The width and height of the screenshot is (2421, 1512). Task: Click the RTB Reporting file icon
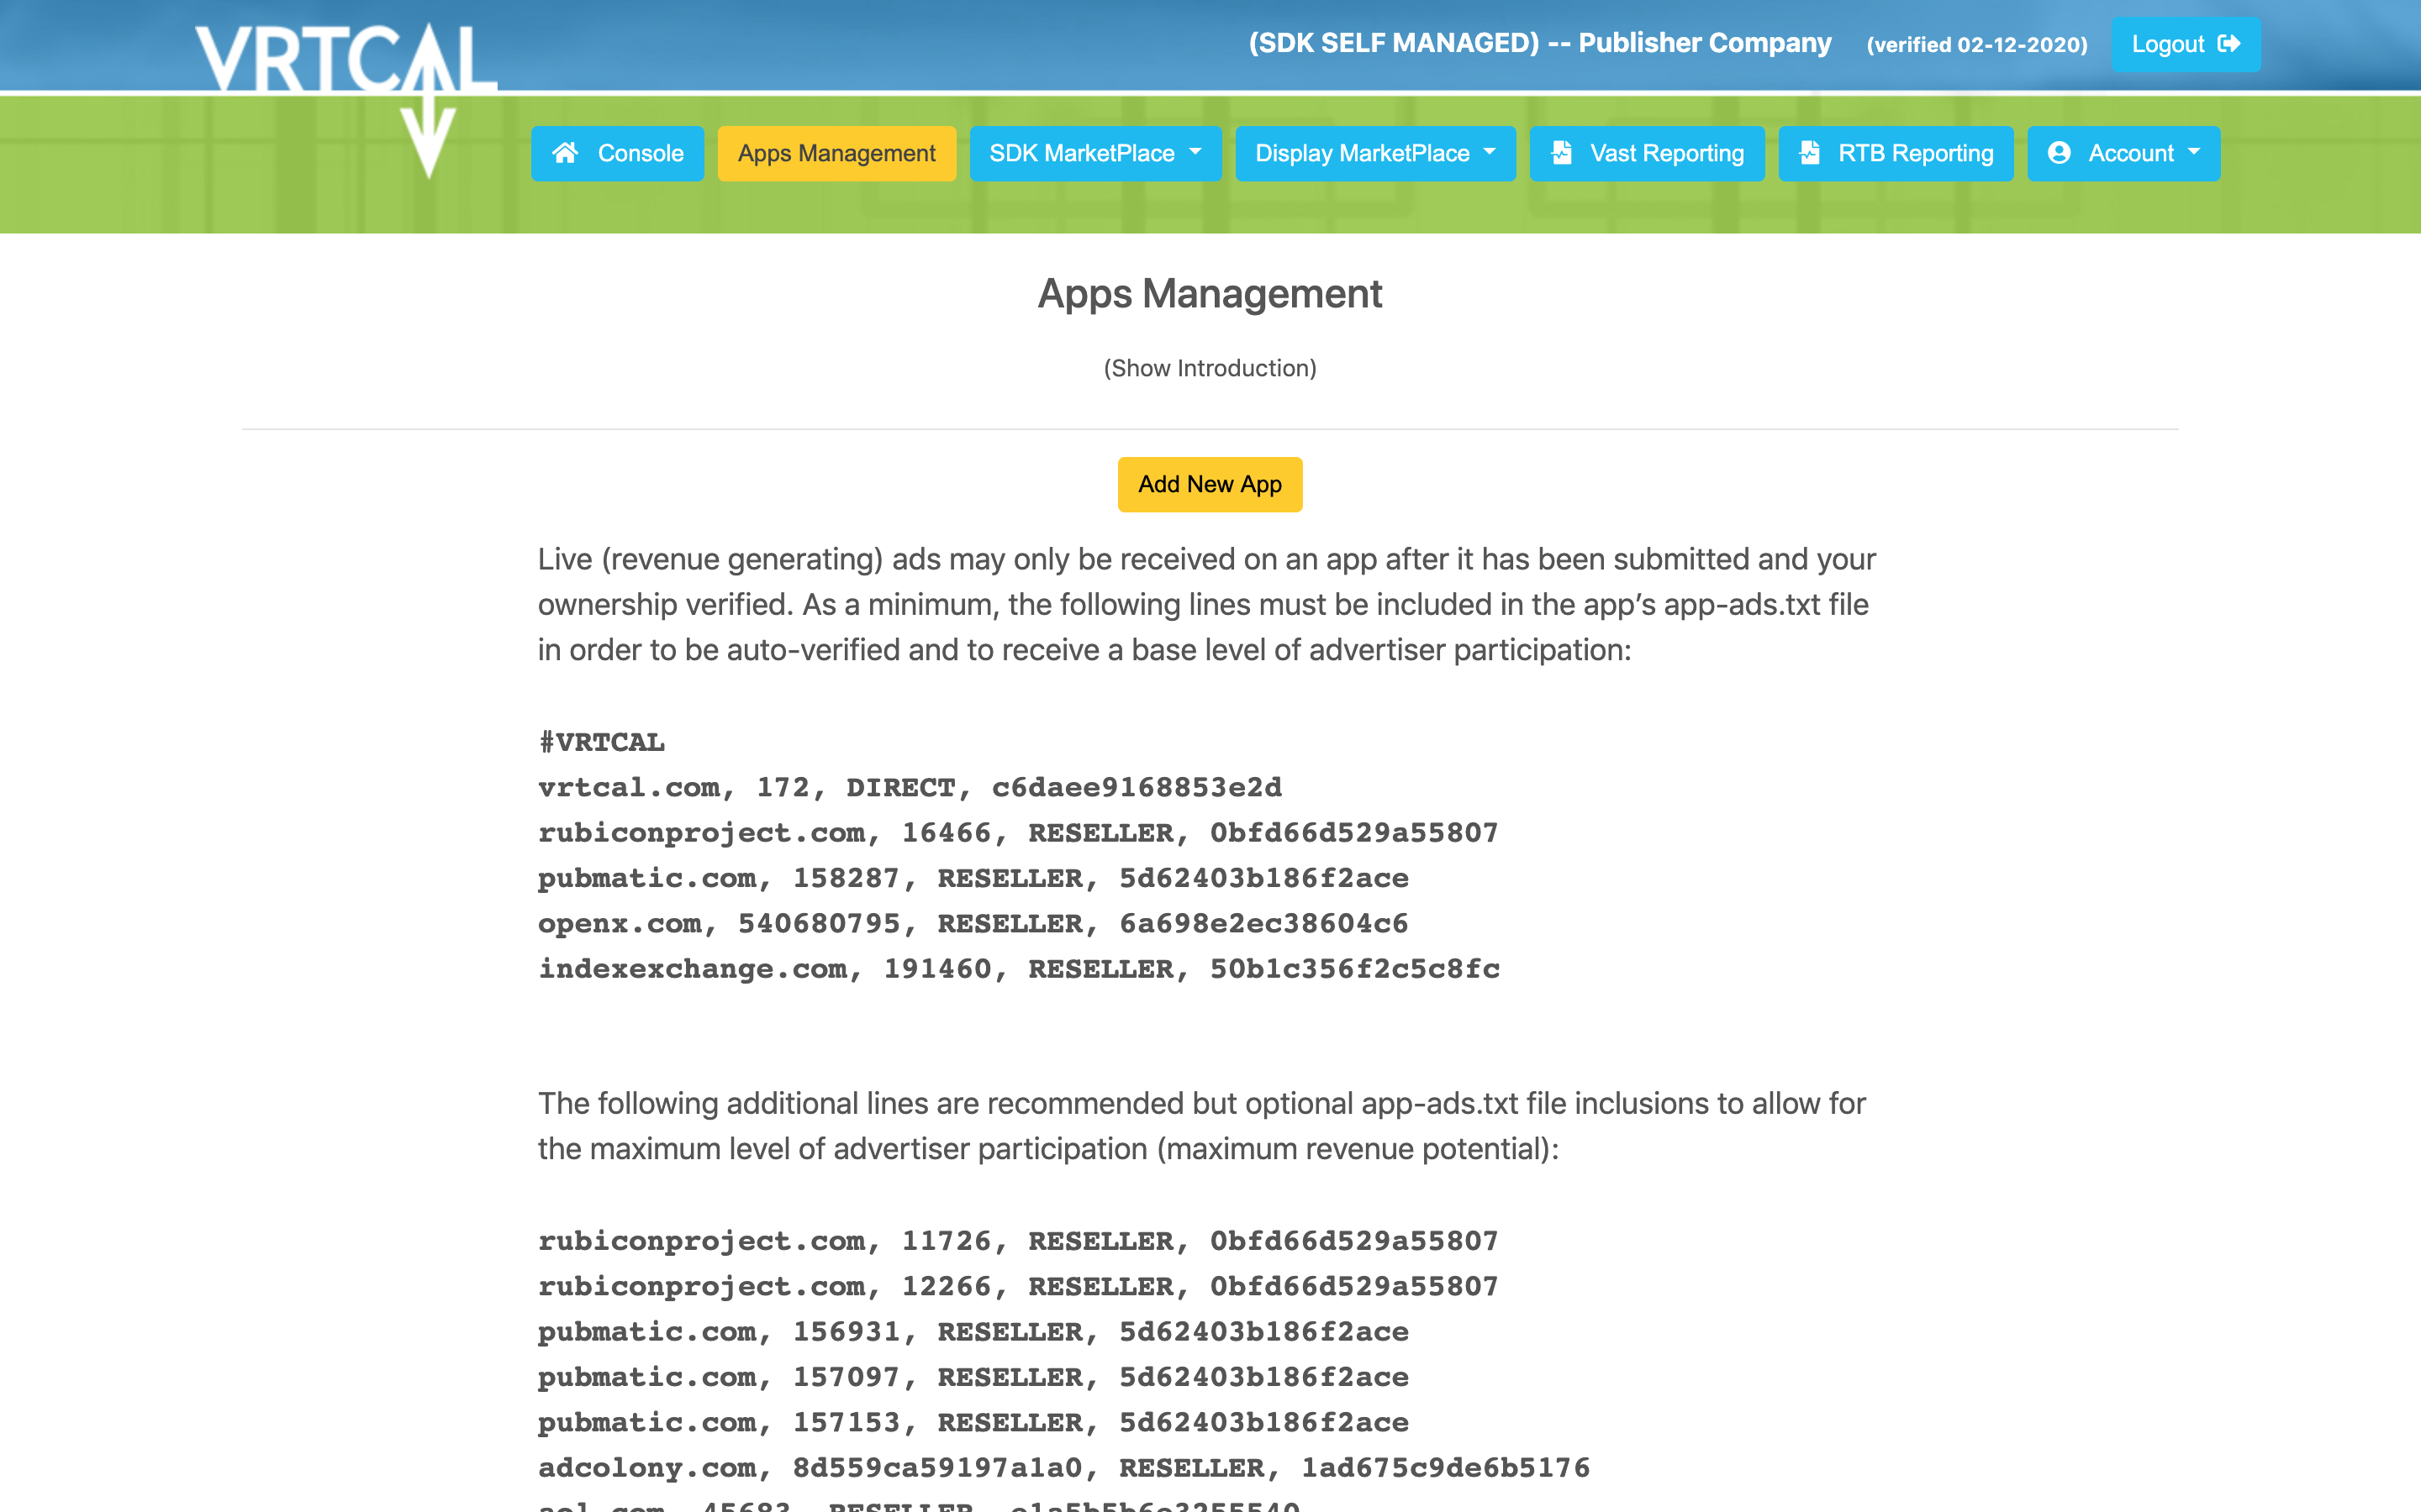pos(1810,152)
